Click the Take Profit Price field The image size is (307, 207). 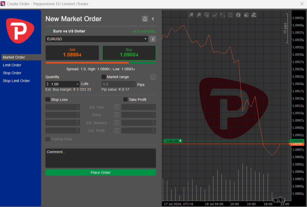click(139, 115)
